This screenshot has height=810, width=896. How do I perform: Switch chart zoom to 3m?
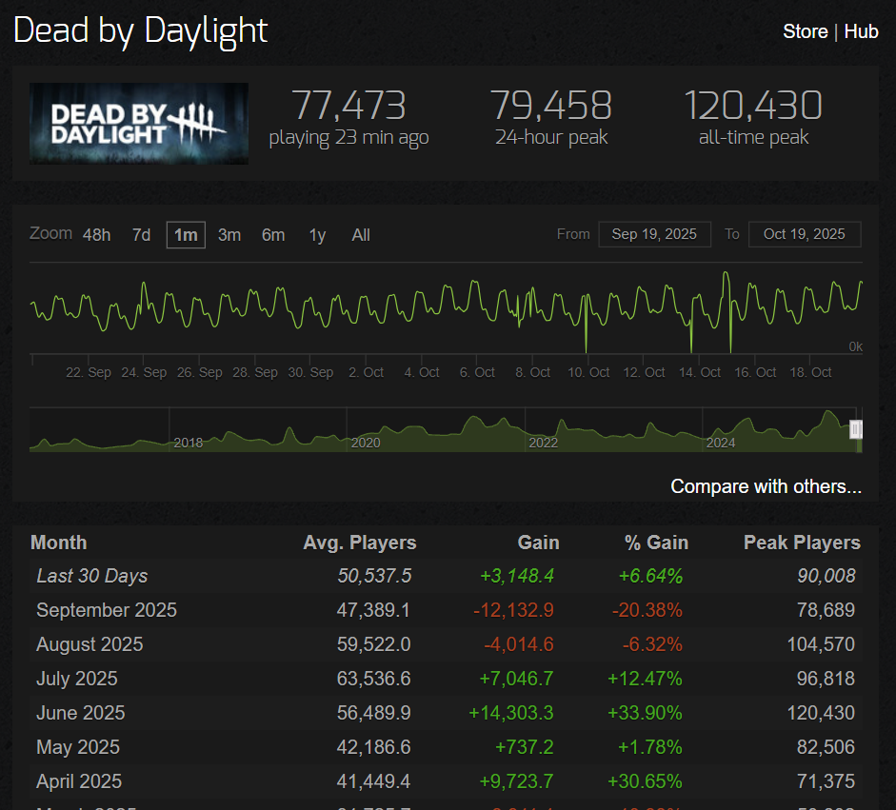(229, 235)
